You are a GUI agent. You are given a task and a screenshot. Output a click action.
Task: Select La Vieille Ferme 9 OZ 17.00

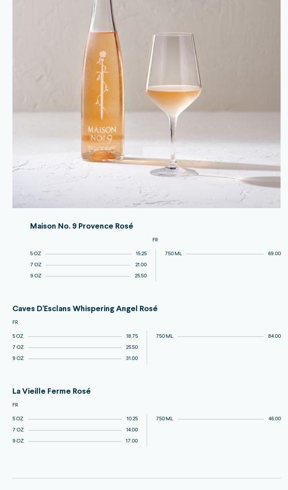(75, 441)
